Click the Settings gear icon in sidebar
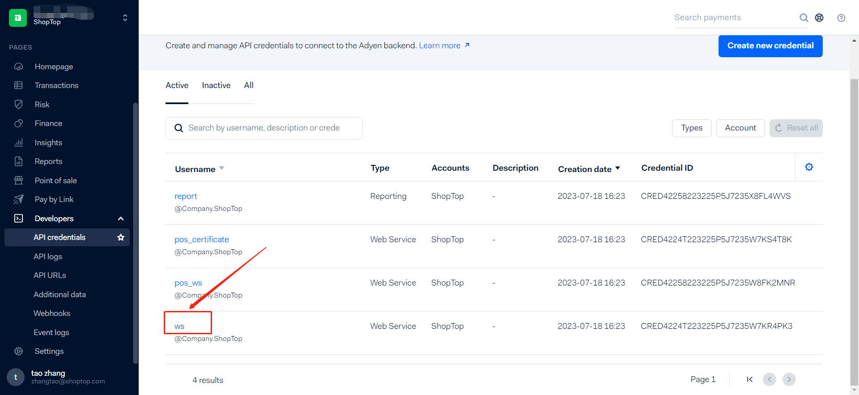The image size is (859, 395). [x=18, y=351]
